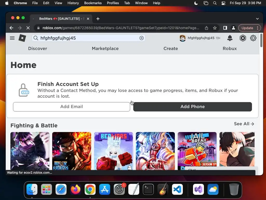Open the Robux balance icon
Viewport: 266px width, 200px height.
coord(243,38)
